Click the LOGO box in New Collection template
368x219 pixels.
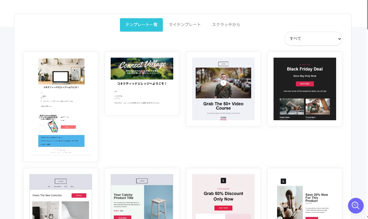click(x=61, y=181)
